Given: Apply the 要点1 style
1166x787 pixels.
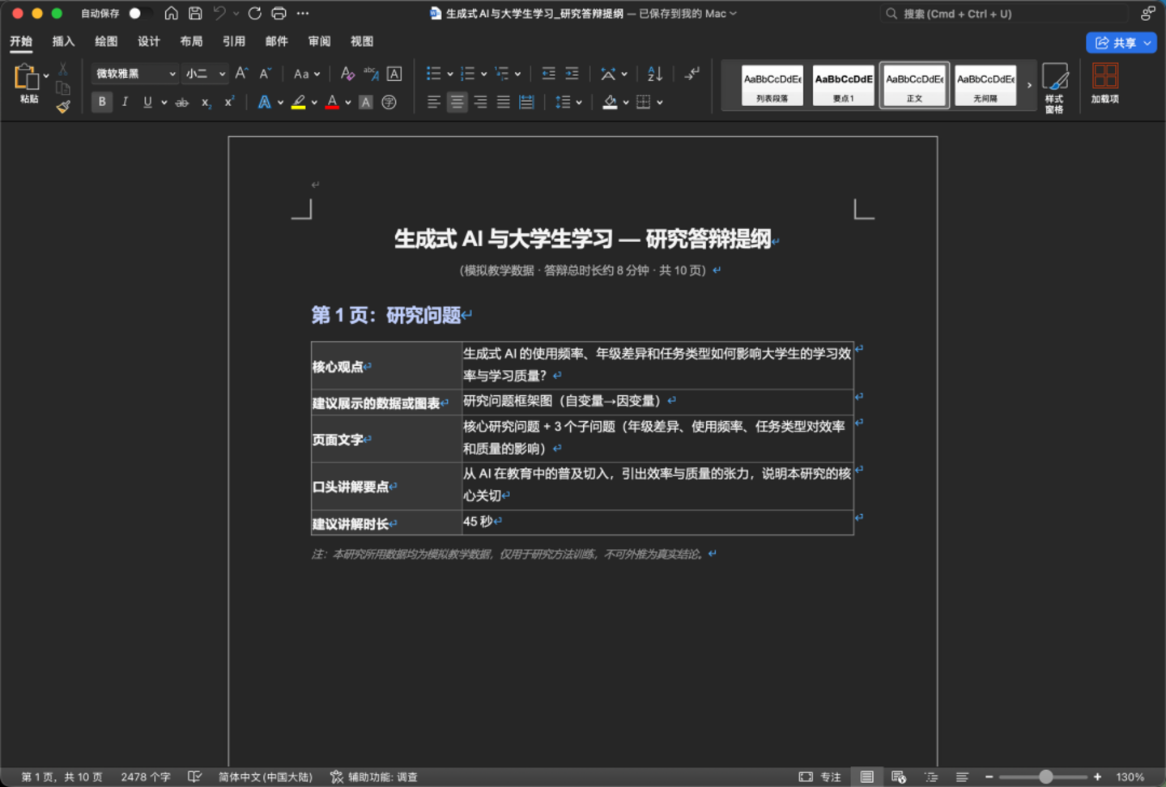Looking at the screenshot, I should tap(844, 85).
